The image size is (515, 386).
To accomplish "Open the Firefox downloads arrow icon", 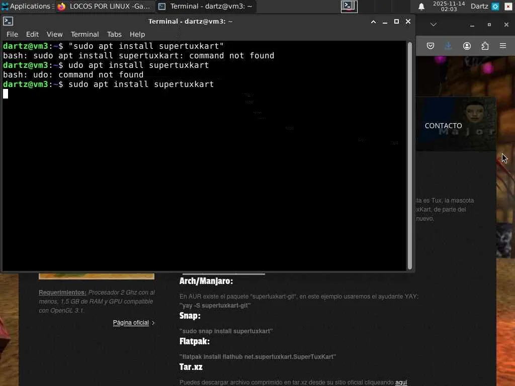I will 448,46.
